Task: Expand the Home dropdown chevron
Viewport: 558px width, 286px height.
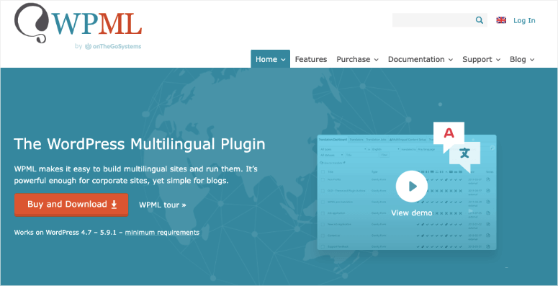Action: coord(283,60)
